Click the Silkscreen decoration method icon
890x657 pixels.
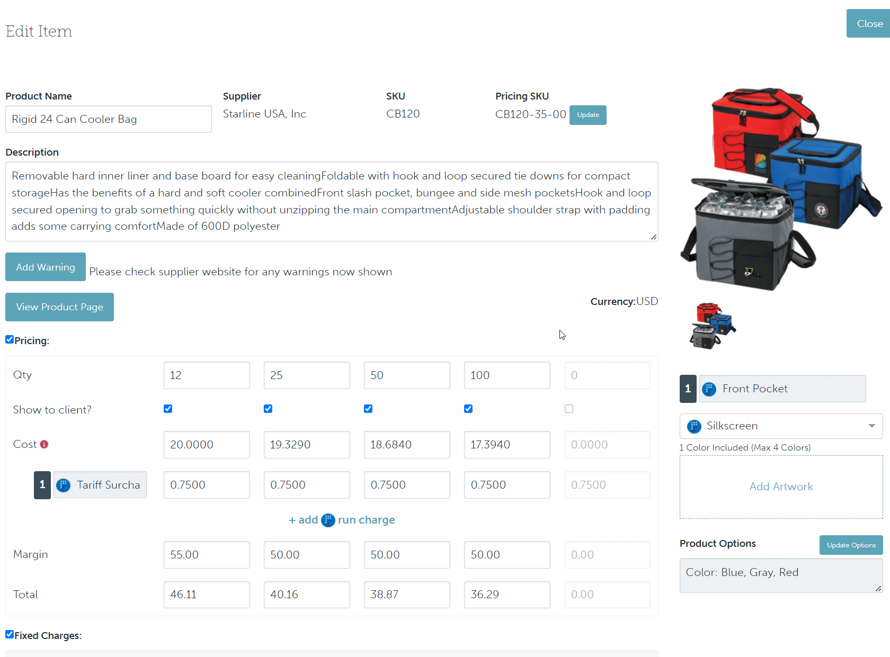[x=694, y=426]
